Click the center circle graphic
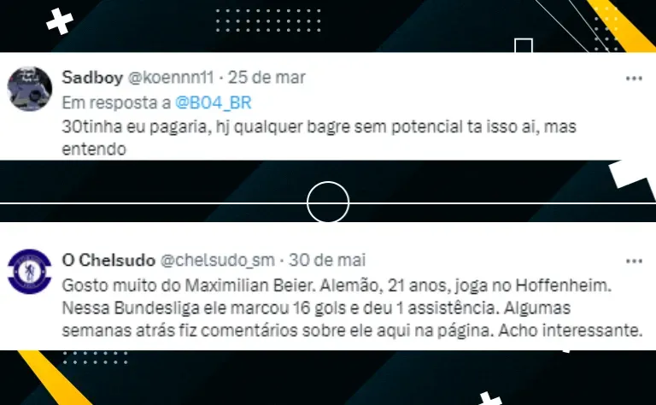Image resolution: width=656 pixels, height=405 pixels. tap(328, 202)
